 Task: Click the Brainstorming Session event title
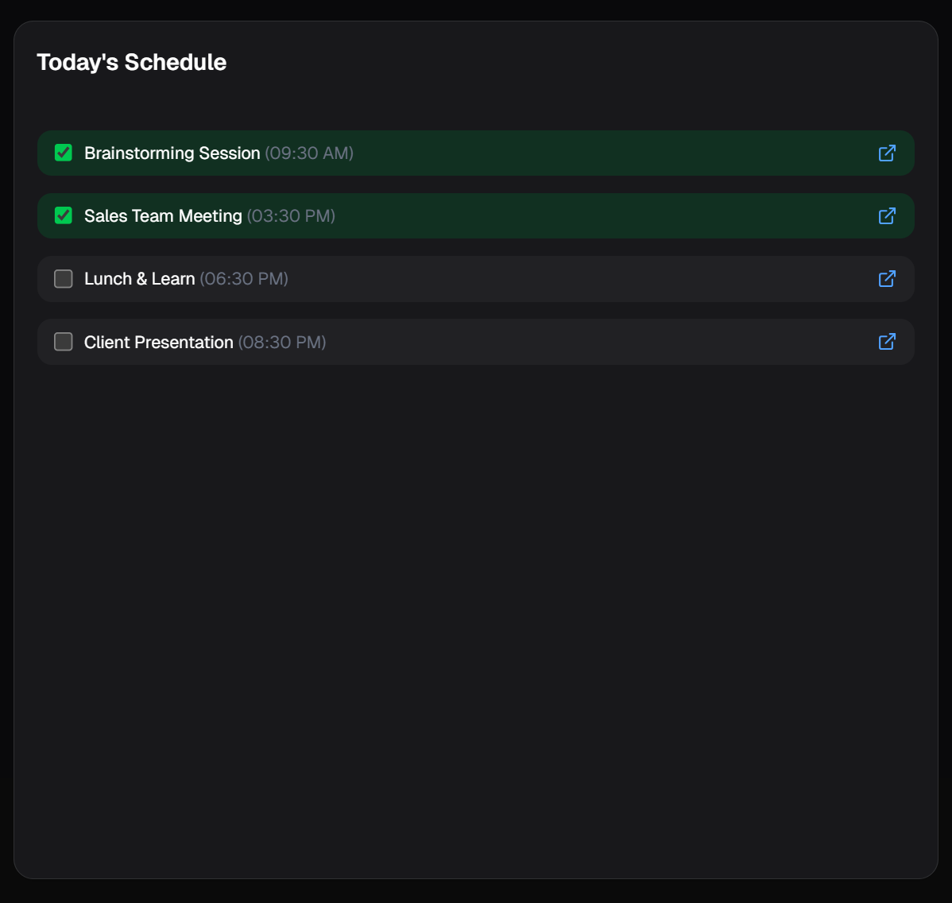(x=172, y=153)
